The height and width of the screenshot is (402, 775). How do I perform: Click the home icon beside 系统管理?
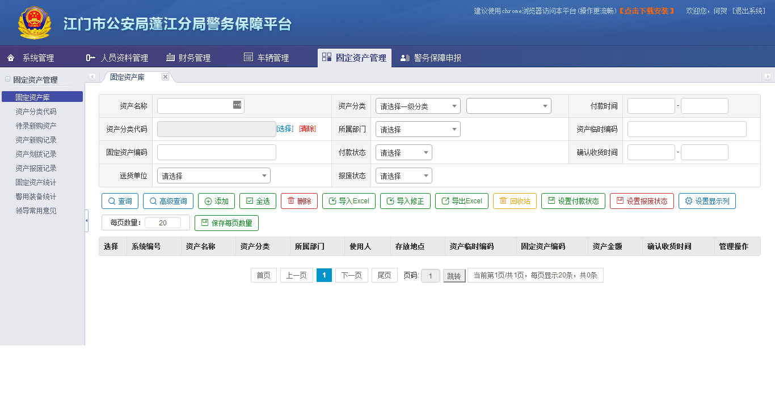click(11, 58)
